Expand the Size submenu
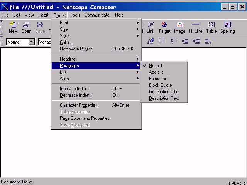 (96, 29)
